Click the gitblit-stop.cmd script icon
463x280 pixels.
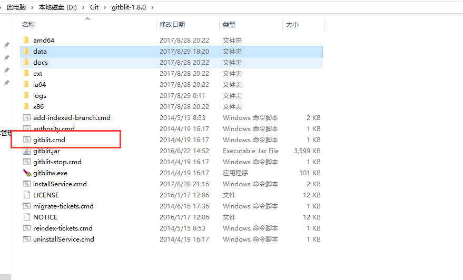pyautogui.click(x=26, y=162)
